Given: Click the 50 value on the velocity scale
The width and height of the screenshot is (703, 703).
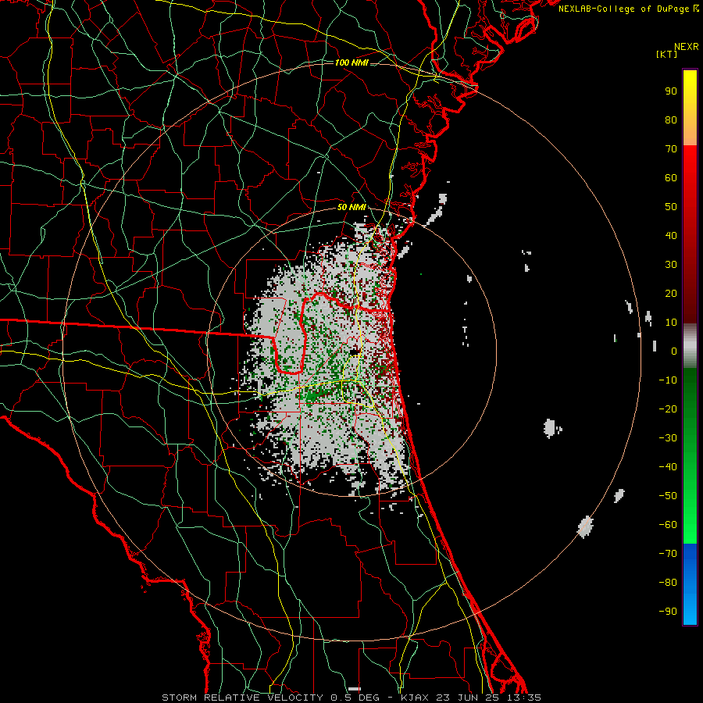Looking at the screenshot, I should point(671,207).
